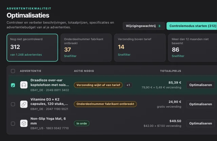Sort by the ACTIE NODIG column header
Viewport: 217px width, 141px height.
tap(84, 71)
